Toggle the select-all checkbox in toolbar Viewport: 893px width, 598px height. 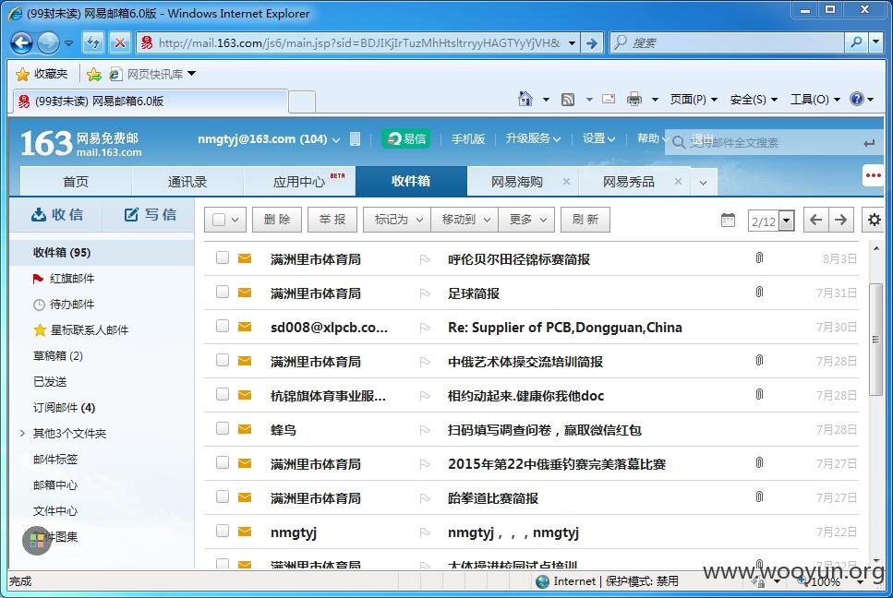219,220
